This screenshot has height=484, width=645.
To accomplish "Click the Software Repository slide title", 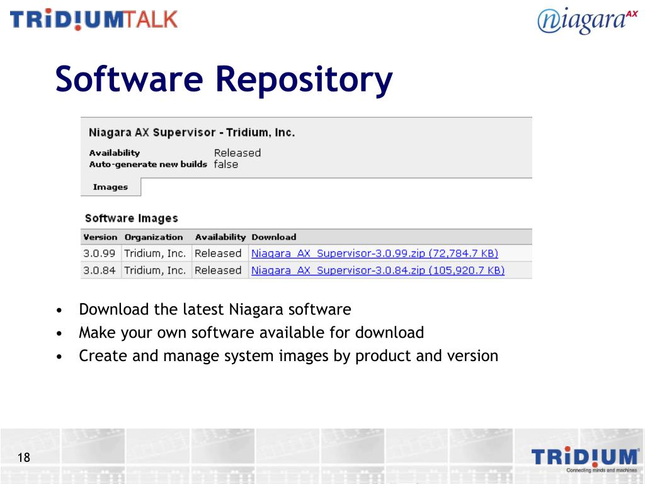I will [x=224, y=79].
